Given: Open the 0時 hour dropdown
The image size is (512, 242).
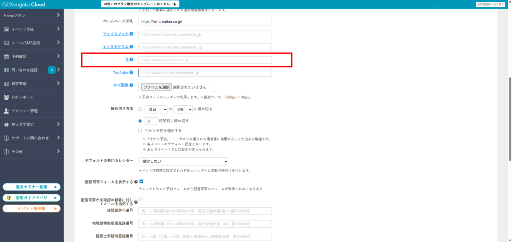Looking at the screenshot, I should click(x=183, y=109).
